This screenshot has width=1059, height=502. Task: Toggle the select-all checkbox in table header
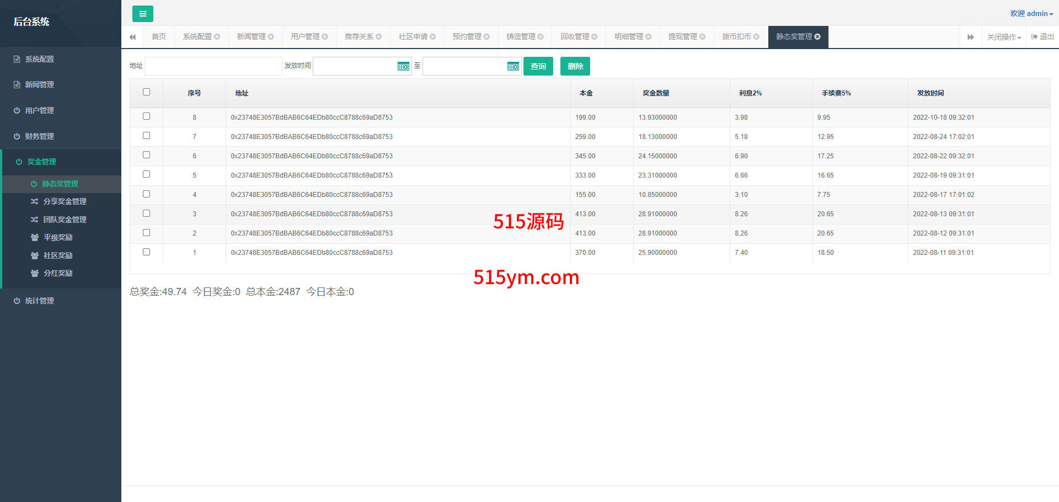146,92
